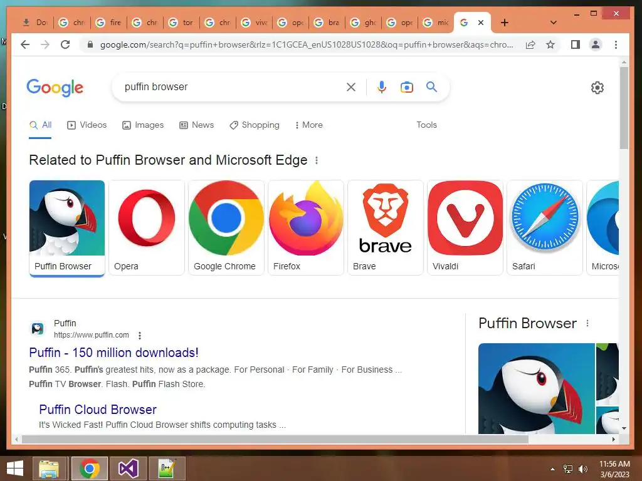Select the Vivaldi card
Viewport: 642px width, 481px height.
pos(465,228)
